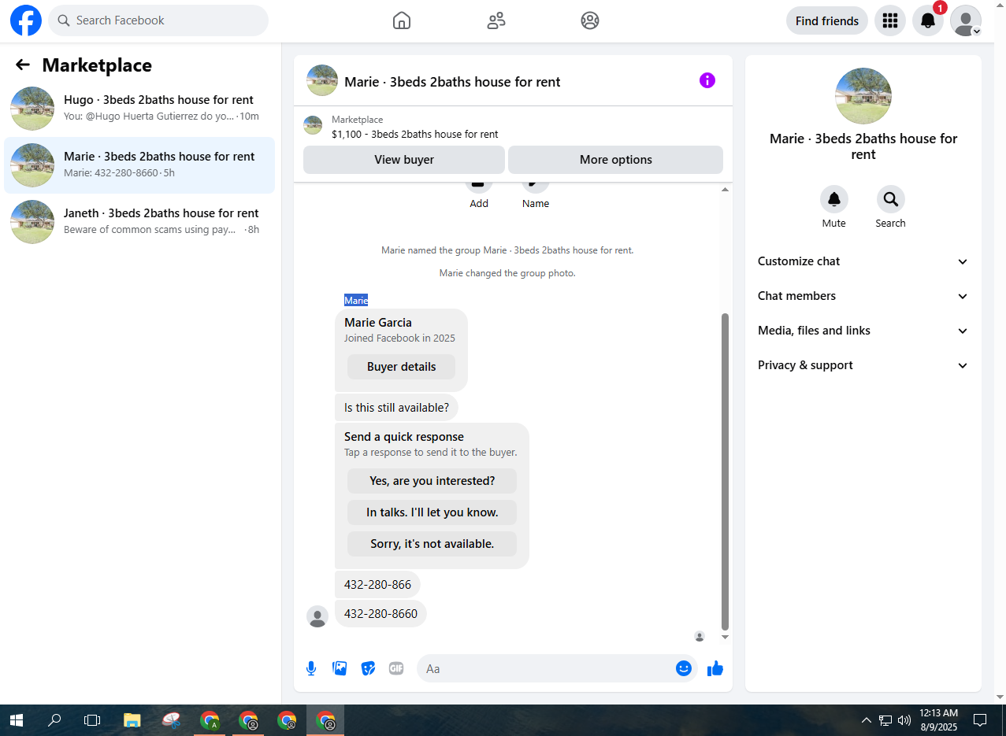The width and height of the screenshot is (1006, 736).
Task: Click the Buyer details button
Action: pyautogui.click(x=401, y=367)
